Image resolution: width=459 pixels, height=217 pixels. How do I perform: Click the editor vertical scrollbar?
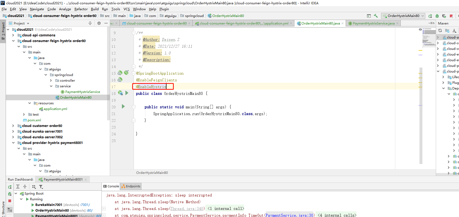(x=421, y=116)
